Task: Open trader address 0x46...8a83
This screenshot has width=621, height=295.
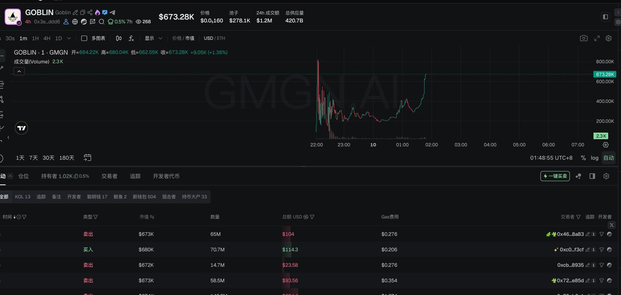Action: click(x=570, y=234)
